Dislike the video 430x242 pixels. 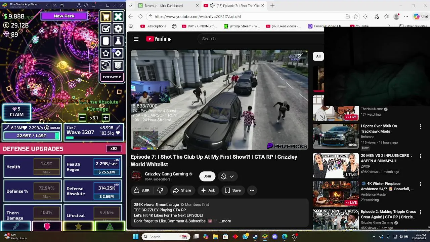pos(160,190)
